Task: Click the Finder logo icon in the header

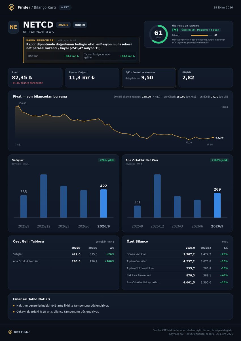Action: tap(11, 7)
